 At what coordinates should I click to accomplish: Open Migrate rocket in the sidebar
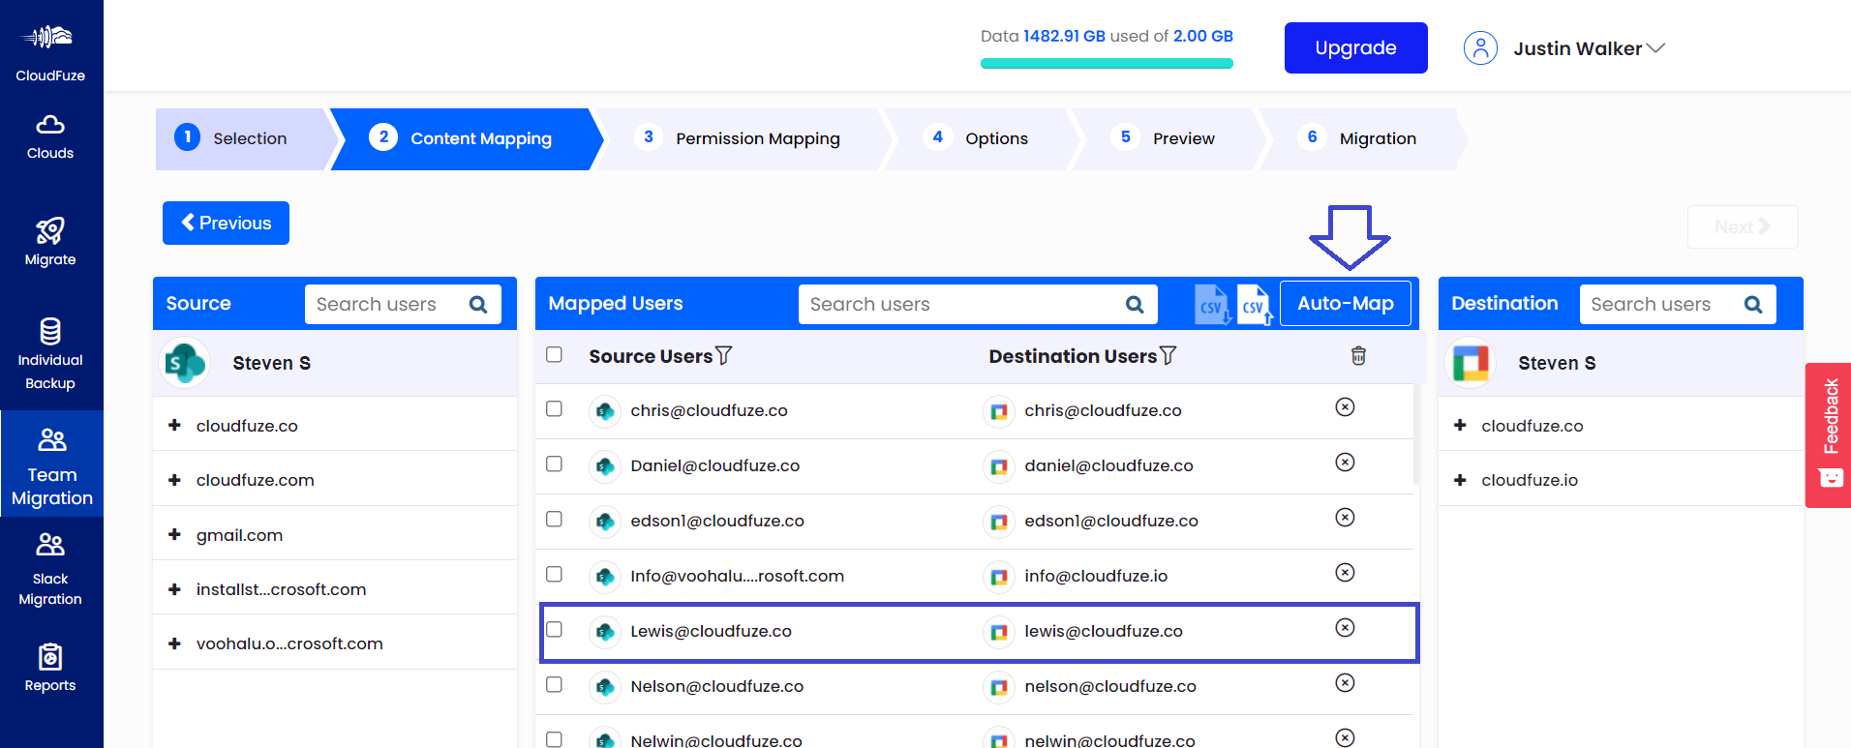[x=50, y=242]
